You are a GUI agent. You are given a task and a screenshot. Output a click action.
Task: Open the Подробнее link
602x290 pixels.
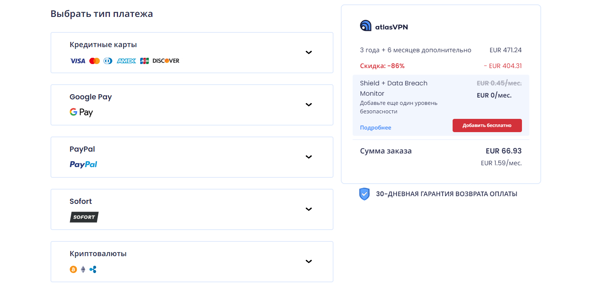click(x=376, y=128)
